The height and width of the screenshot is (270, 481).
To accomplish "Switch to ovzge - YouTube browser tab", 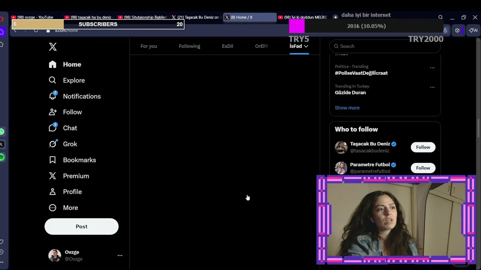I will click(x=35, y=17).
